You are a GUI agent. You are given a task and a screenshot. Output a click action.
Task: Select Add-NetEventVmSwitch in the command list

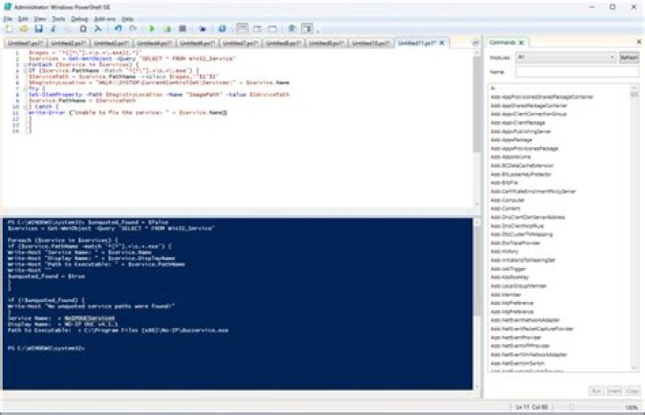pyautogui.click(x=518, y=363)
